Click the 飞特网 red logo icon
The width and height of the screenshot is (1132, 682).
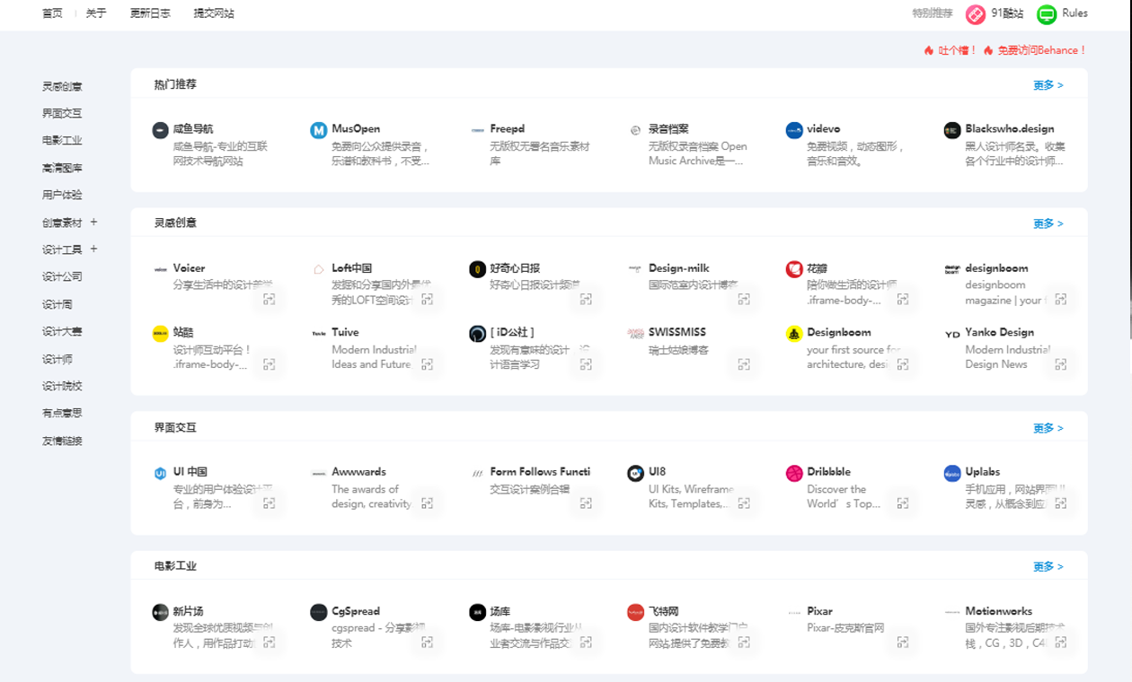point(635,612)
